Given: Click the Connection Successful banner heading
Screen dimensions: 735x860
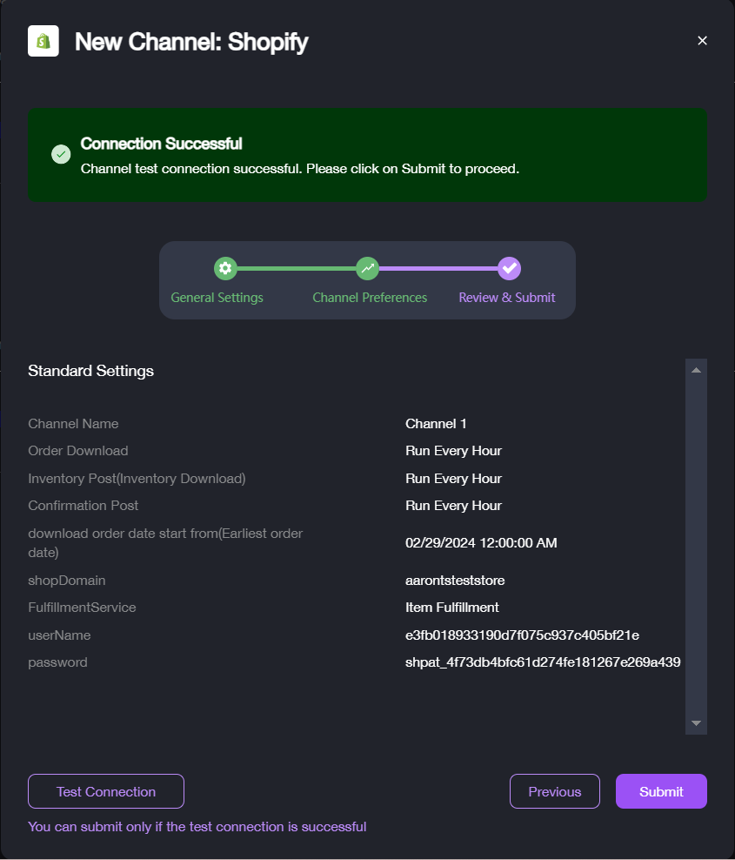Looking at the screenshot, I should click(161, 144).
